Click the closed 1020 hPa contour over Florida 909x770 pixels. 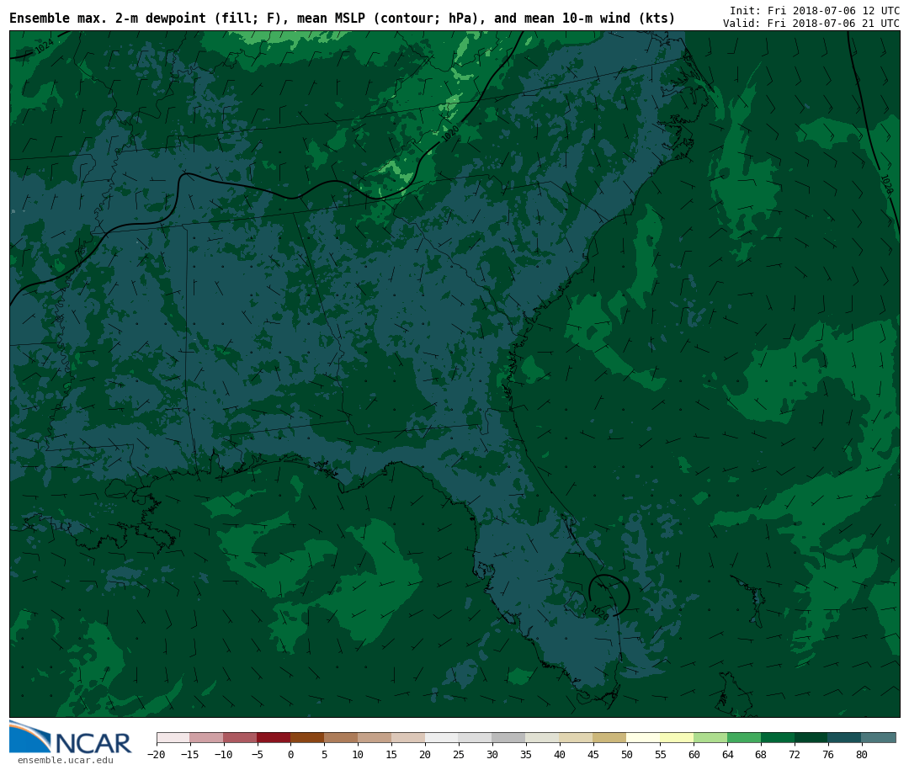609,594
